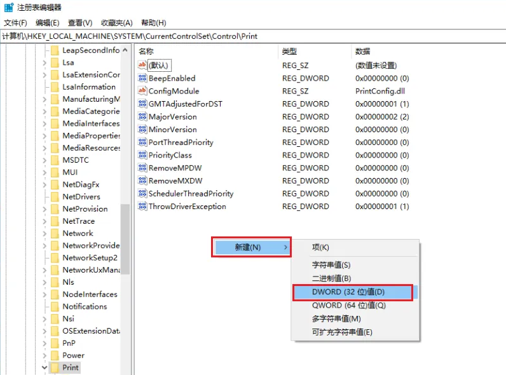Click the Print folder icon in tree

click(x=55, y=367)
